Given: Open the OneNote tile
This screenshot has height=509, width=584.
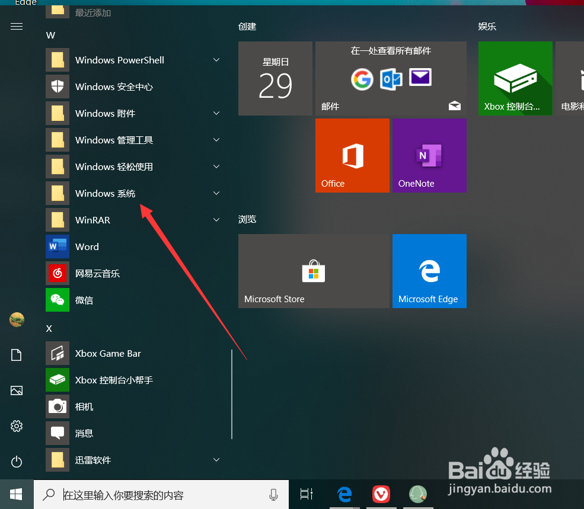Looking at the screenshot, I should [x=429, y=156].
